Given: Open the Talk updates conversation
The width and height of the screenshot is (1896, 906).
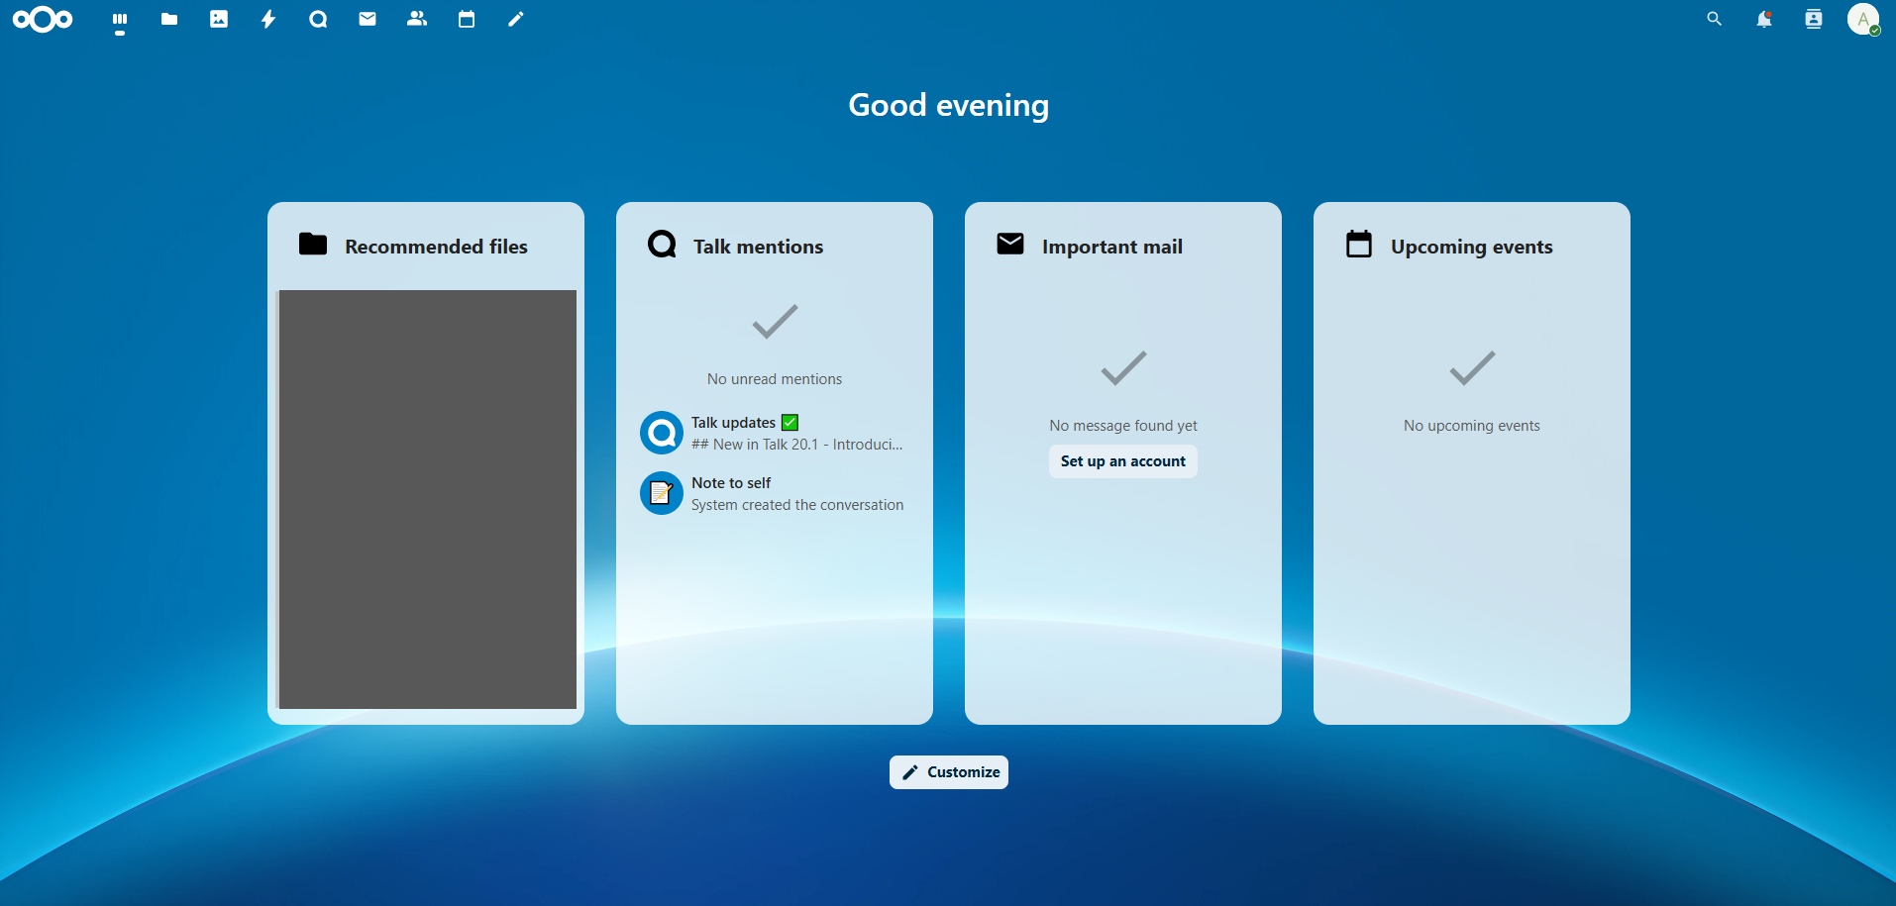Looking at the screenshot, I should tap(774, 433).
